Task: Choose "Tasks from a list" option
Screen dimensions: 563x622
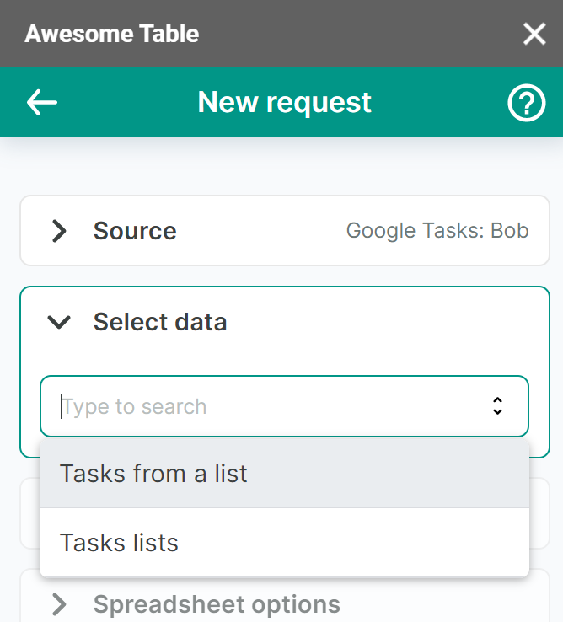Action: point(153,474)
